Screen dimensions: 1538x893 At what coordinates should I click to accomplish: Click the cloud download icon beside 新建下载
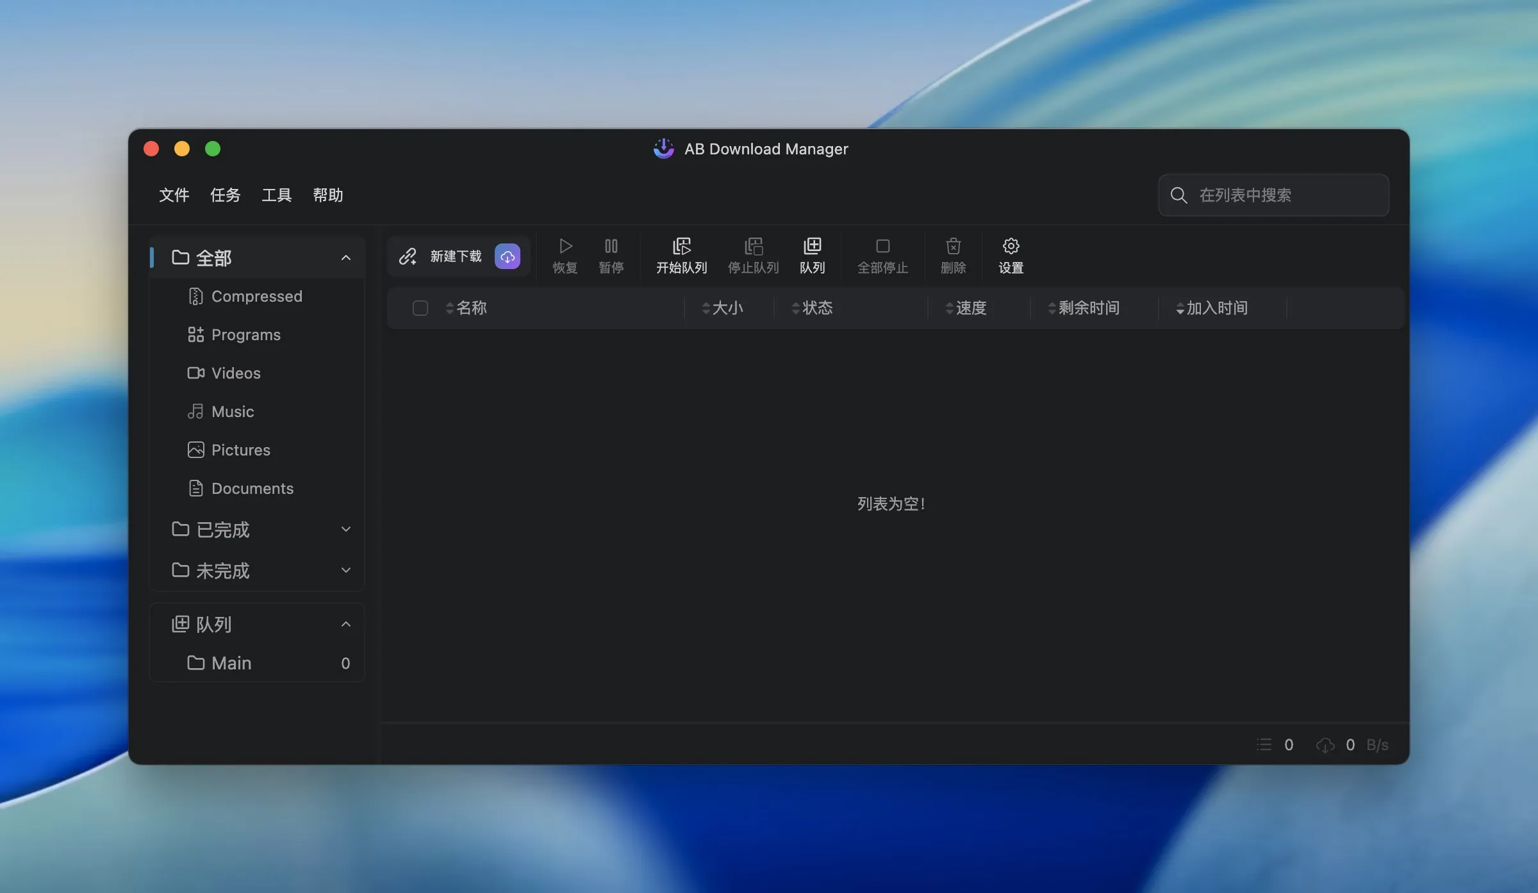(x=507, y=256)
